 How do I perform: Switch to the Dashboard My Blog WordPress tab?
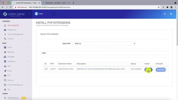(56, 3)
